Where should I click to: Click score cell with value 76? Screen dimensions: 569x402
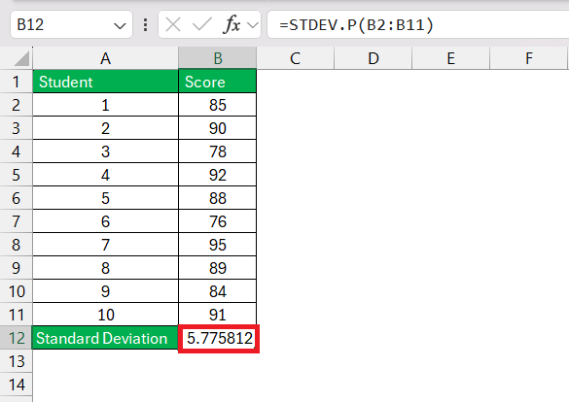(217, 221)
